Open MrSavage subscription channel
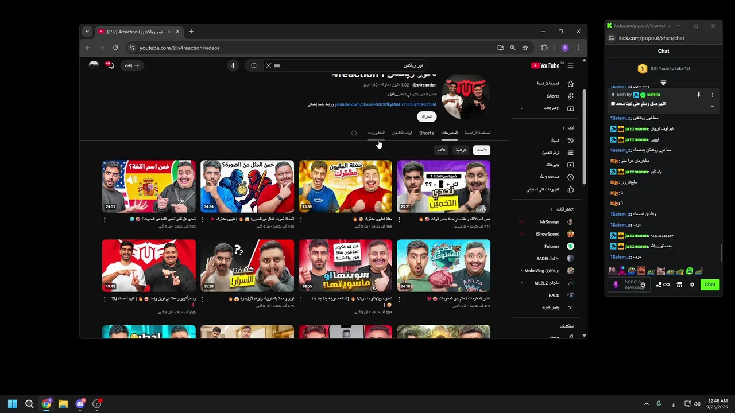This screenshot has height=413, width=735. [x=550, y=222]
